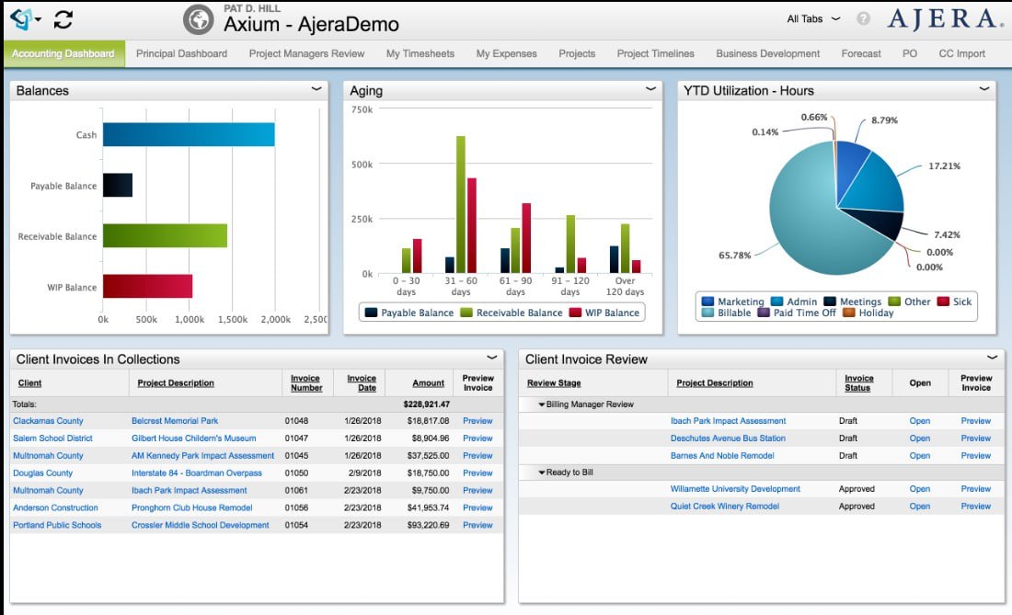
Task: Go to My Timesheets tab
Action: point(420,53)
